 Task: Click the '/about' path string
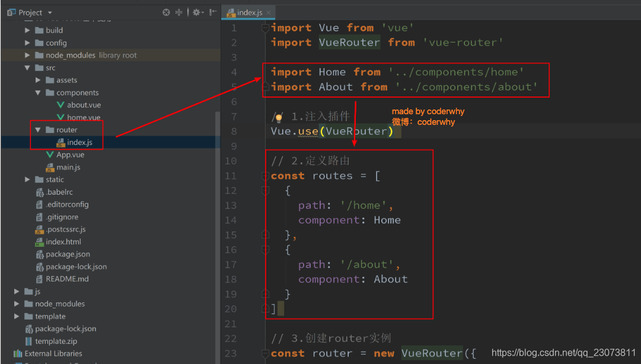pyautogui.click(x=366, y=265)
